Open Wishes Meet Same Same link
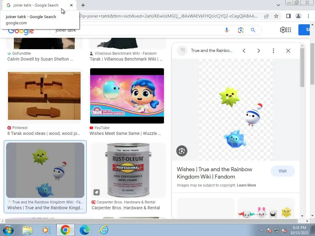 [x=126, y=133]
